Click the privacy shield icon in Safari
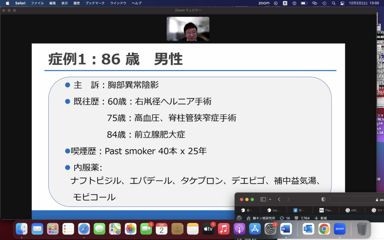Viewport: 384px width, 240px height. (x=323, y=199)
